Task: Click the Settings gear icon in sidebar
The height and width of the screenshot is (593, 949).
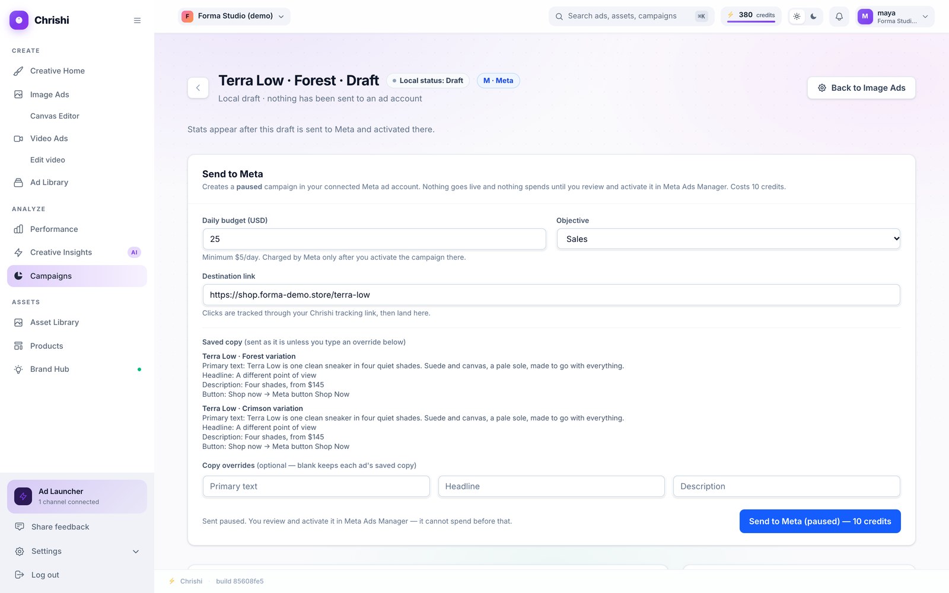Action: click(x=20, y=551)
